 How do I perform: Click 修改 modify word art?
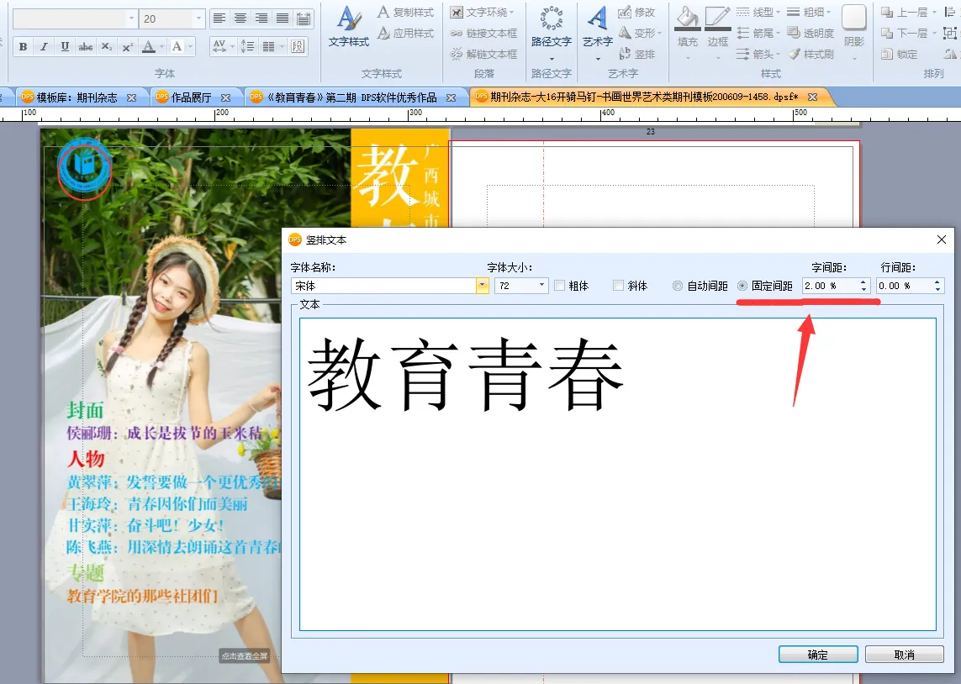point(636,13)
